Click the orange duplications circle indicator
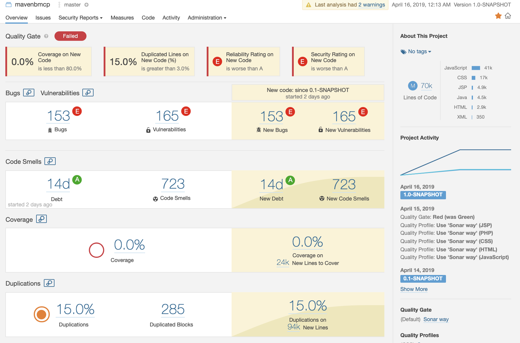 pos(42,314)
